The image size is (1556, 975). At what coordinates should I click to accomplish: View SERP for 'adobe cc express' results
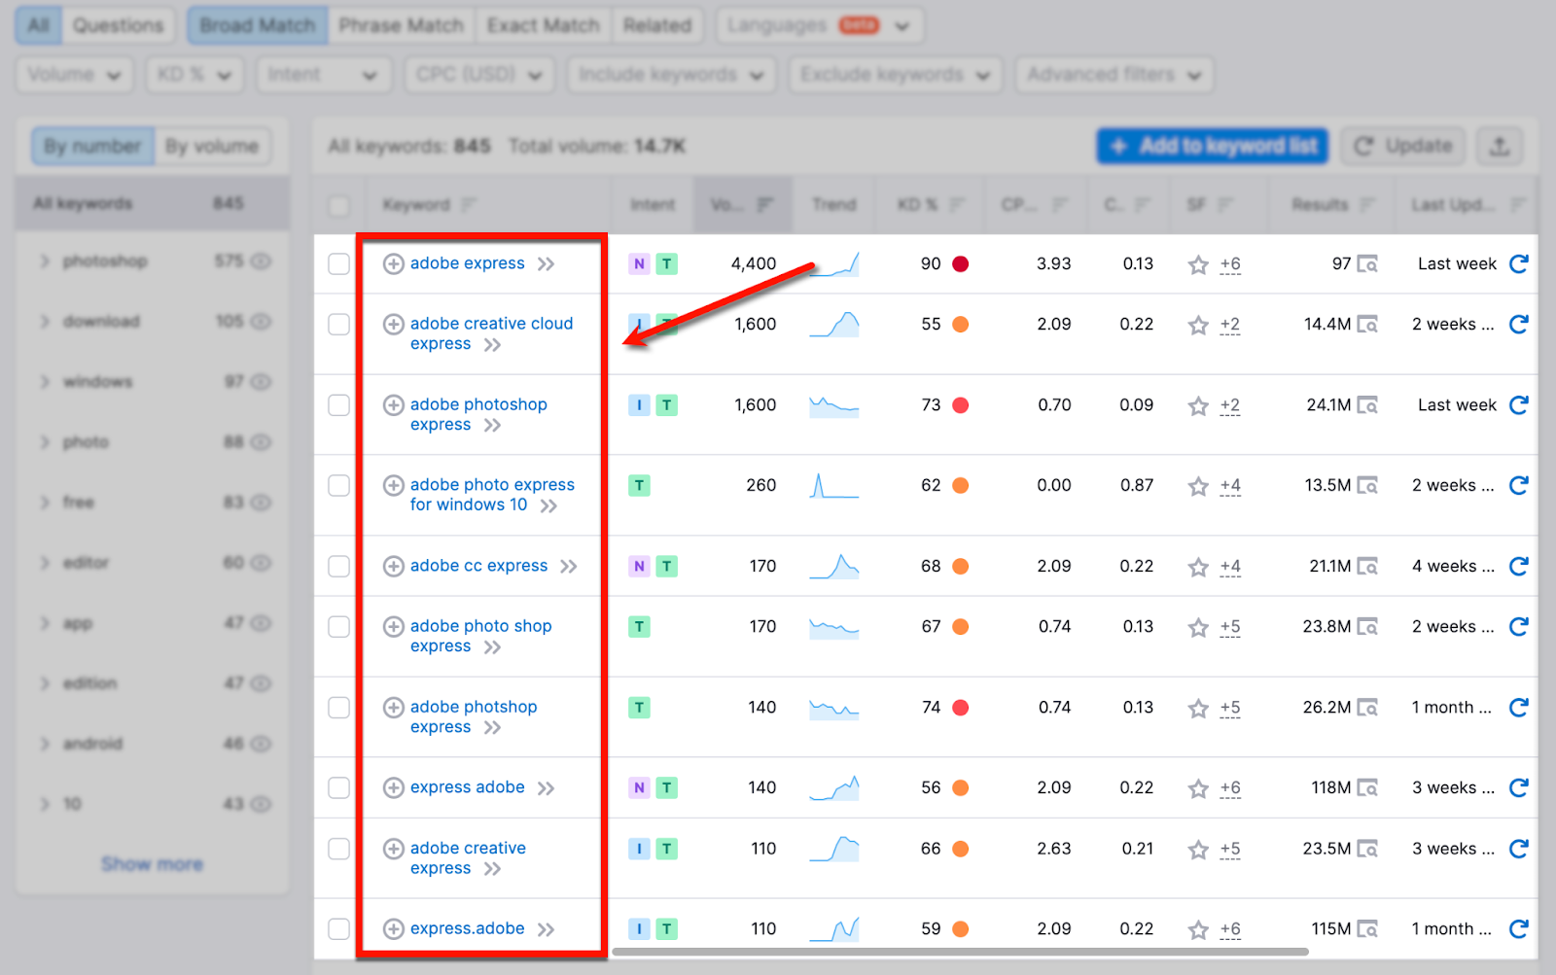(x=1367, y=566)
